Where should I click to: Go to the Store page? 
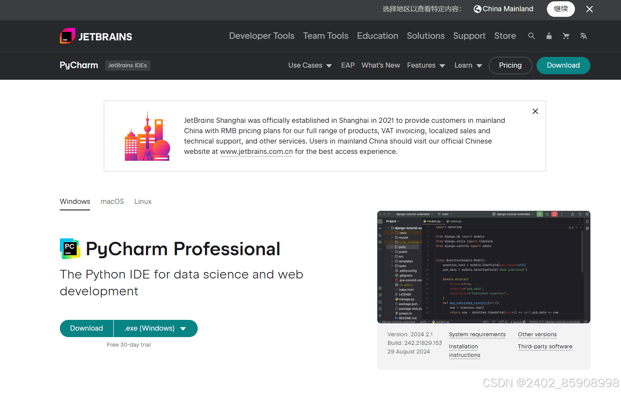[x=505, y=36]
